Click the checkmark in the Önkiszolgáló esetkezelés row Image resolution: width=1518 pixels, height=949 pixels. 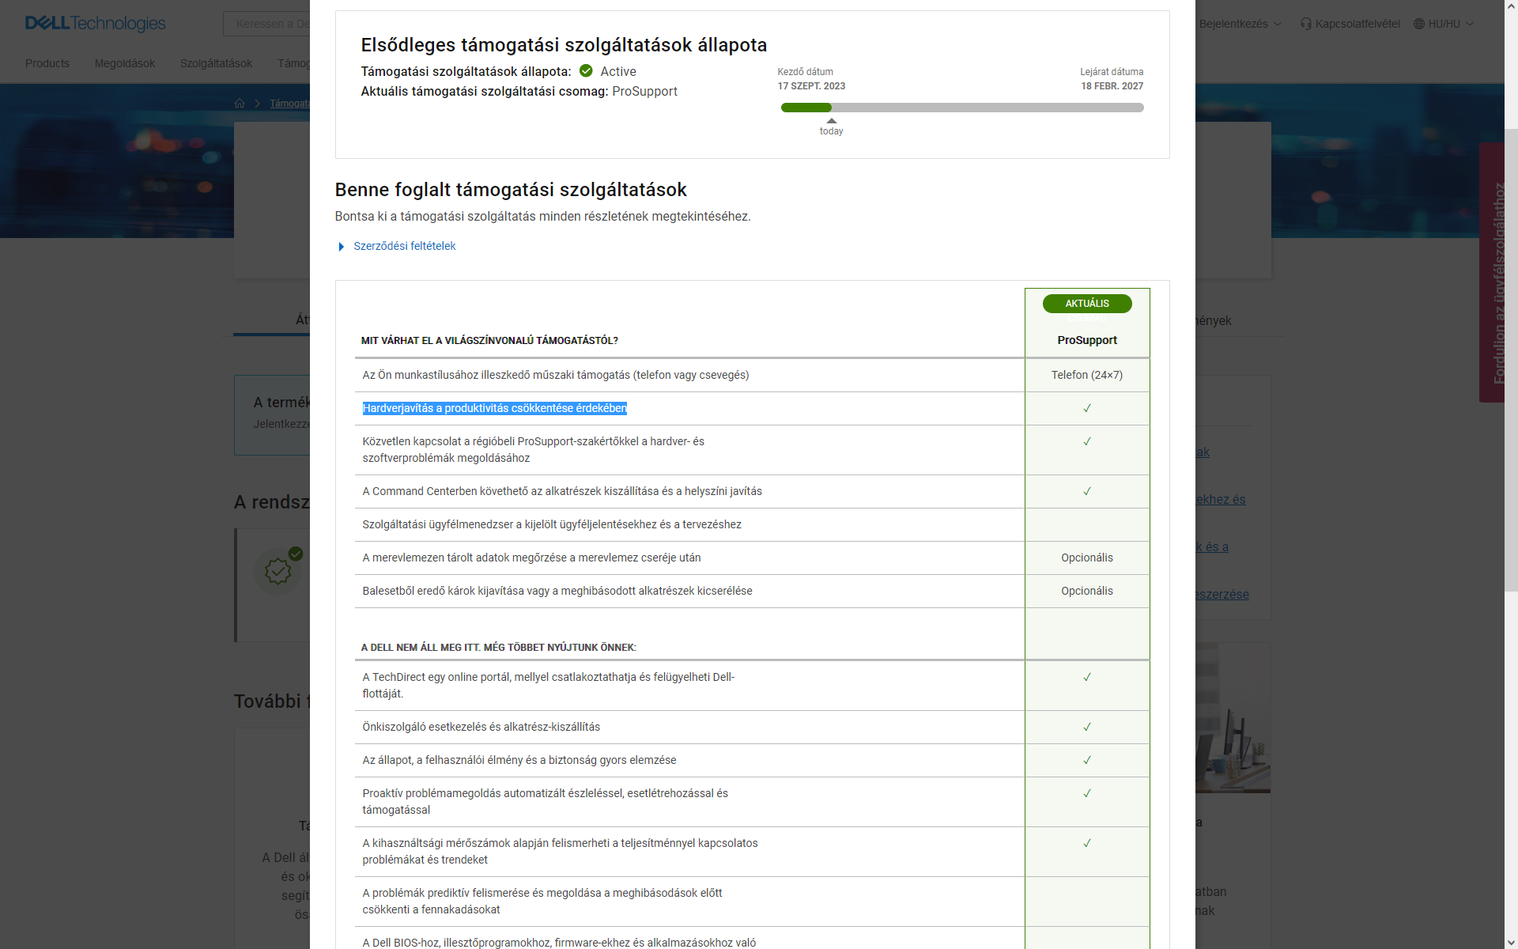point(1087,727)
